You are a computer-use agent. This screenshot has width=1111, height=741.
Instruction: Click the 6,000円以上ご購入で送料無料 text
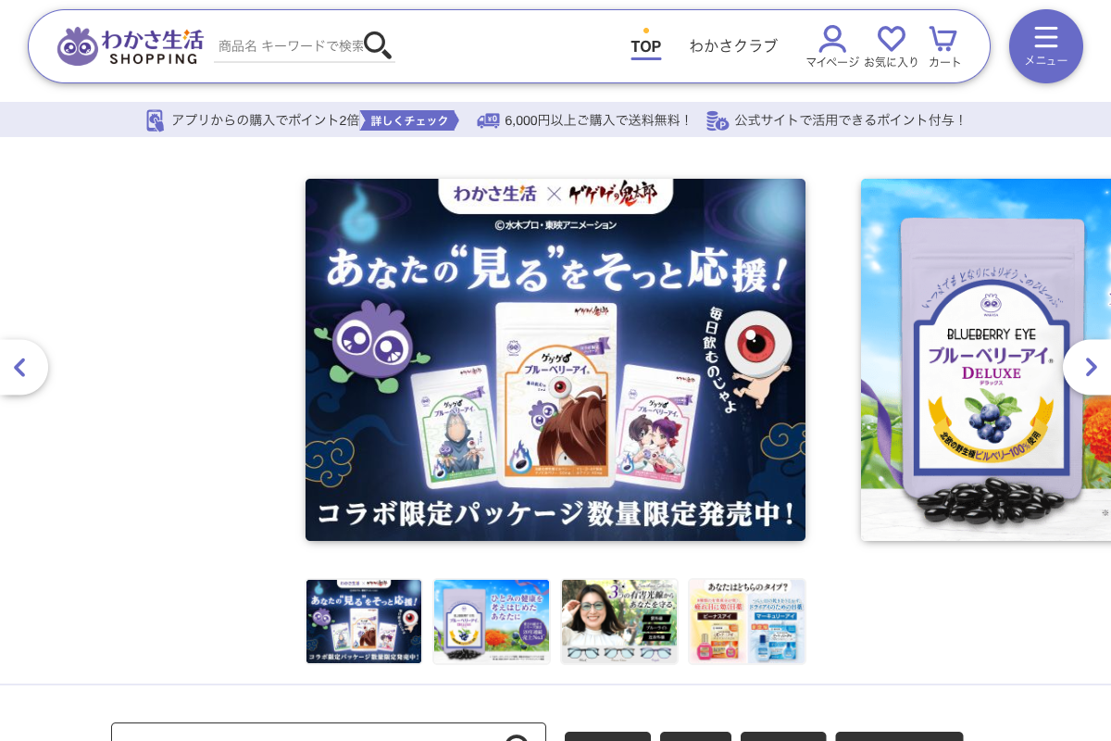(x=597, y=120)
